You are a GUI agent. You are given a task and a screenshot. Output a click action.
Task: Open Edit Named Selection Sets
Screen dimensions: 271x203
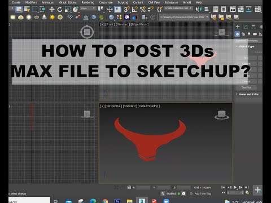(x=160, y=9)
